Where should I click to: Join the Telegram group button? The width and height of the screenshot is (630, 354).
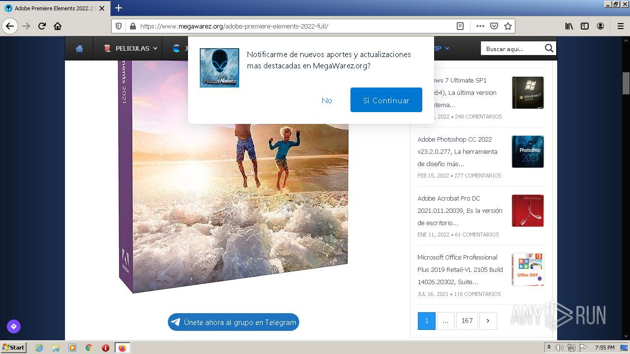[233, 322]
